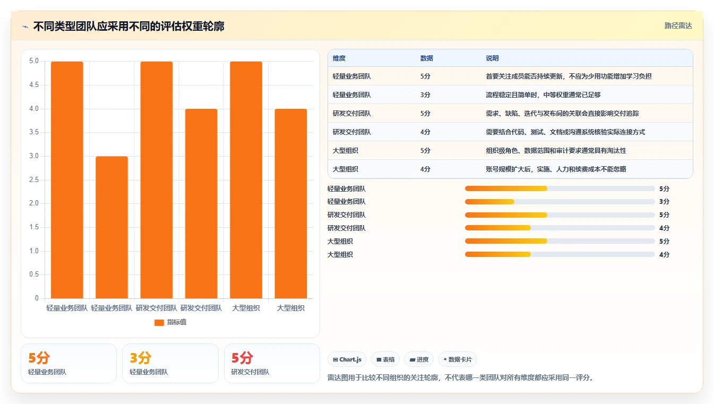Click 大型组织 in the 组织级角色 table row
The image size is (714, 404).
pyautogui.click(x=346, y=151)
